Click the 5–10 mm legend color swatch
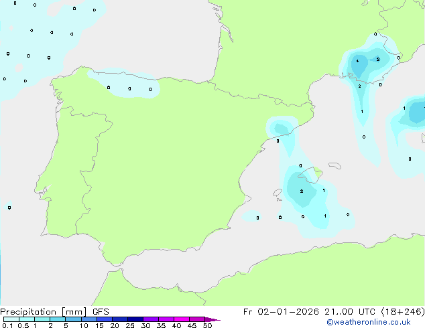The height and width of the screenshot is (328, 425). click(x=73, y=319)
